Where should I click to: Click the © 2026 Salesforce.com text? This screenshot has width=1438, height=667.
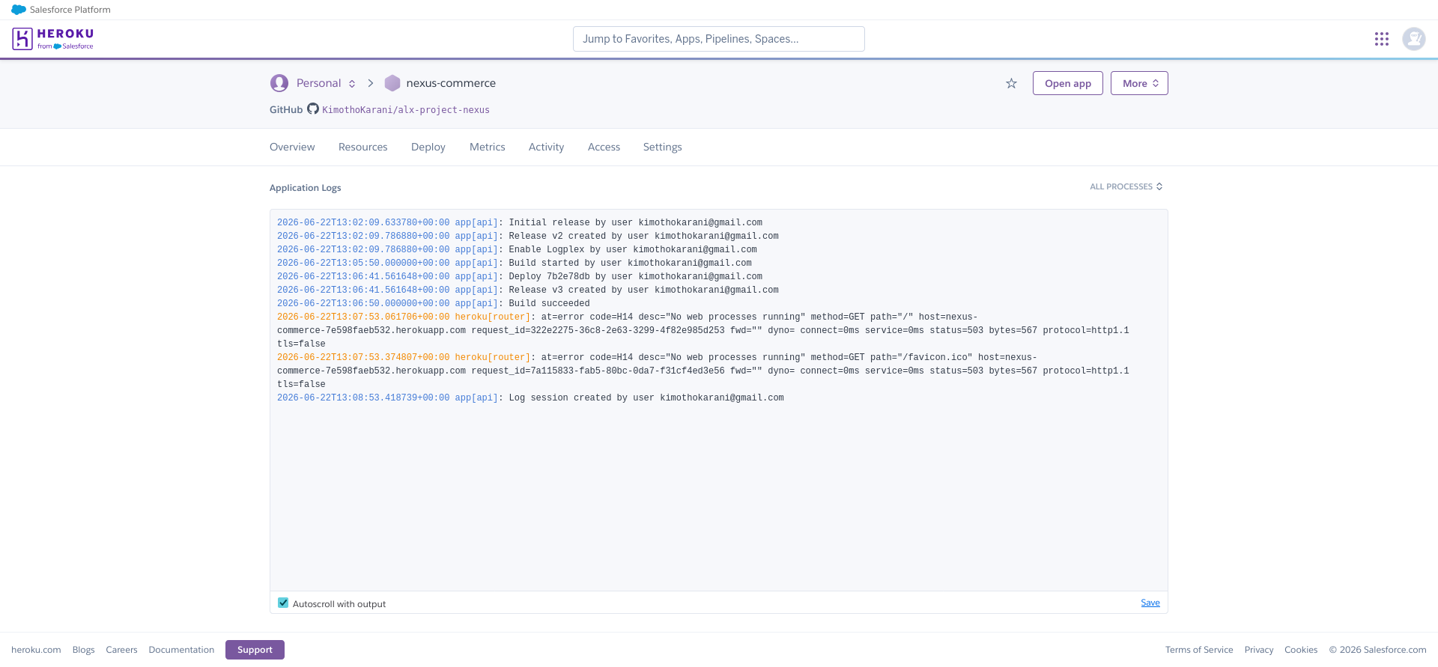point(1378,650)
